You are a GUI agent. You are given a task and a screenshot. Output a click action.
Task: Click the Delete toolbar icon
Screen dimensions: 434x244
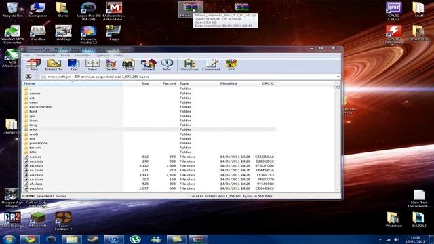[111, 65]
